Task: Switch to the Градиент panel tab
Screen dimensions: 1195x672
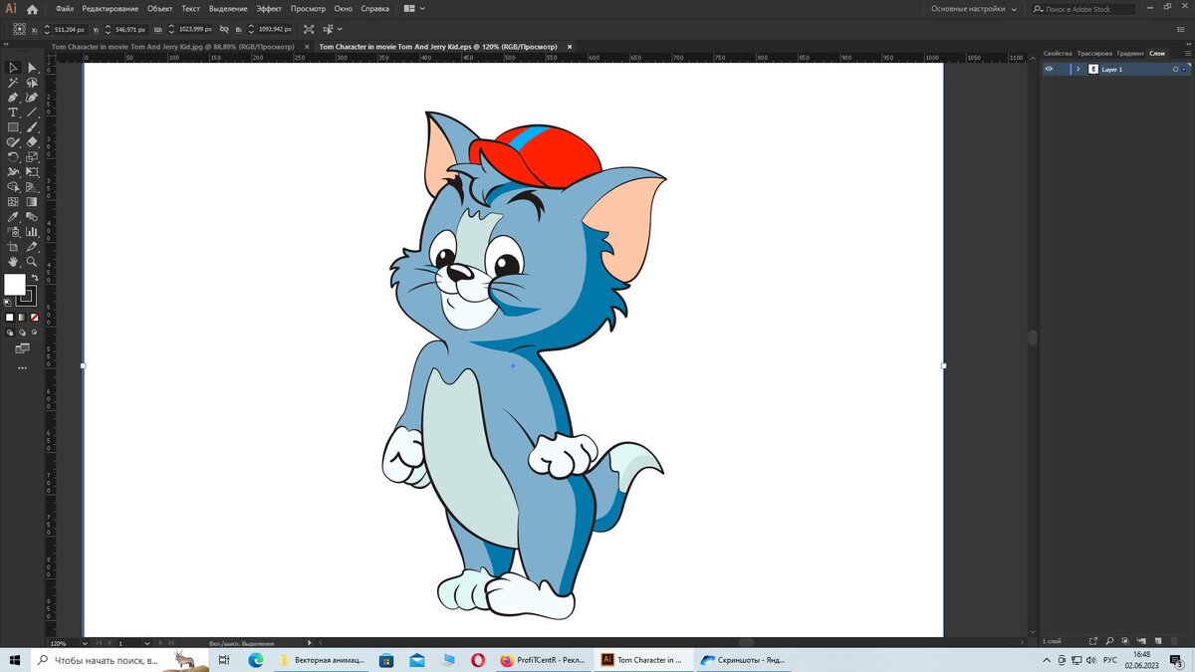Action: (x=1130, y=53)
